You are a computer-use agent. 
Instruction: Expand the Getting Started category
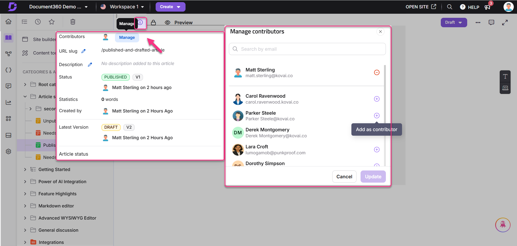click(25, 169)
